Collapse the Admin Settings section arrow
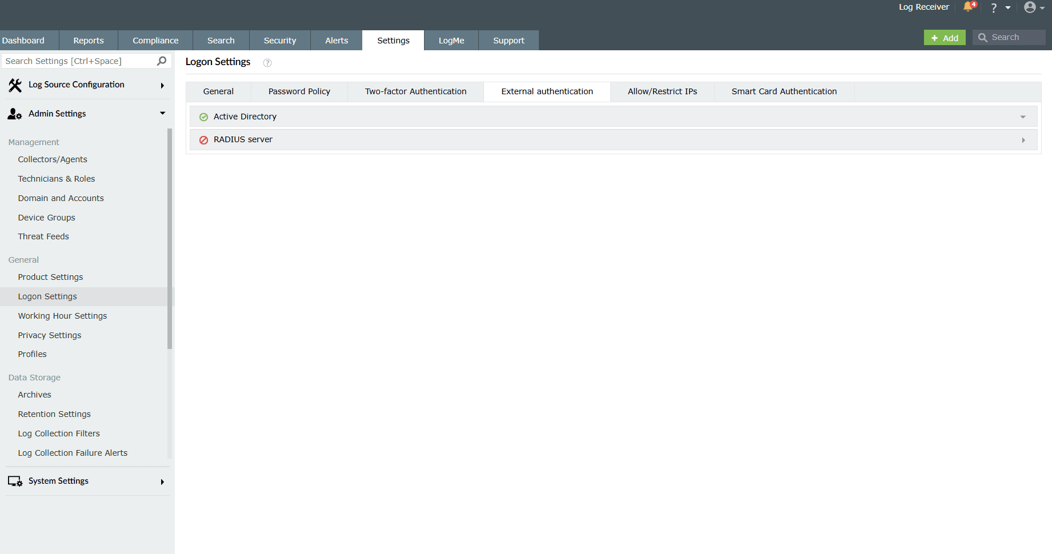Image resolution: width=1052 pixels, height=554 pixels. (163, 114)
